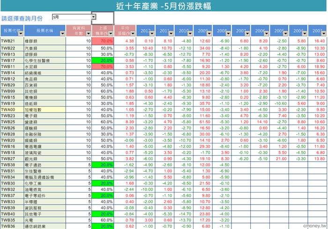Select the 觀光類 name cell
328x229 pixels.
click(x=45, y=159)
